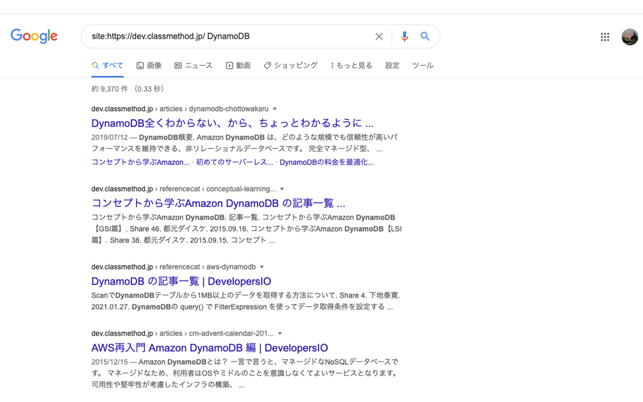
Task: Open sitelink DynamoDBの料金を最適化...
Action: pyautogui.click(x=327, y=162)
